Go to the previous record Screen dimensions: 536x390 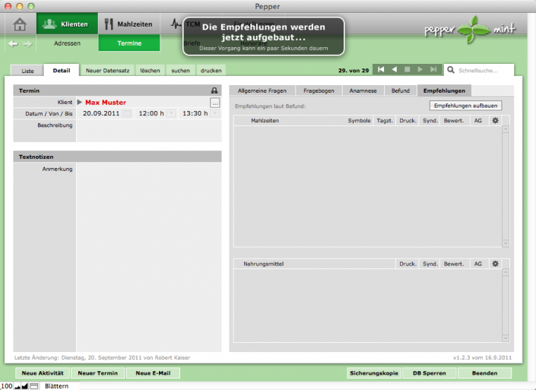(394, 70)
